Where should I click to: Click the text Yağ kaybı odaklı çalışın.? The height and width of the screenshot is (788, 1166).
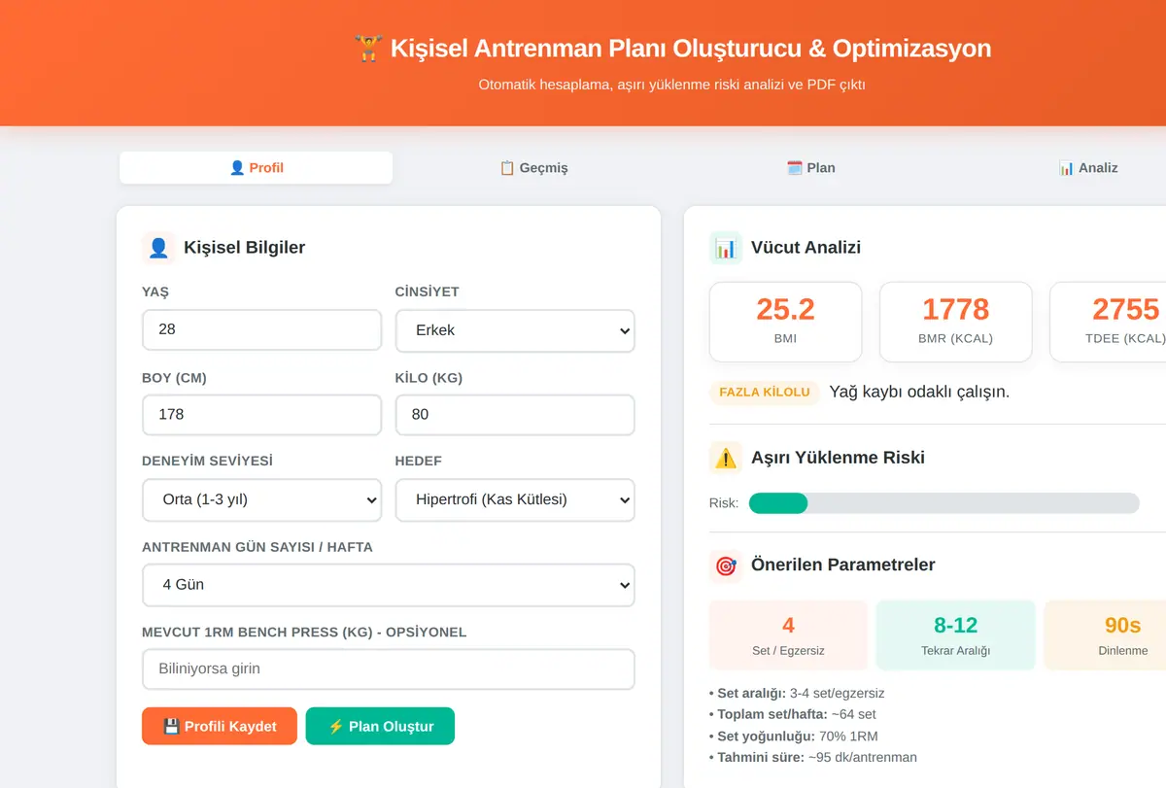[919, 393]
